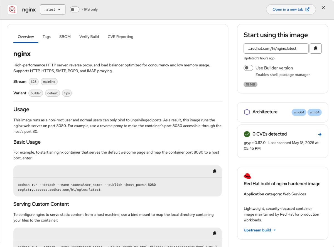Click the Red Hat fedora logo
The height and width of the screenshot is (247, 334).
pyautogui.click(x=247, y=176)
